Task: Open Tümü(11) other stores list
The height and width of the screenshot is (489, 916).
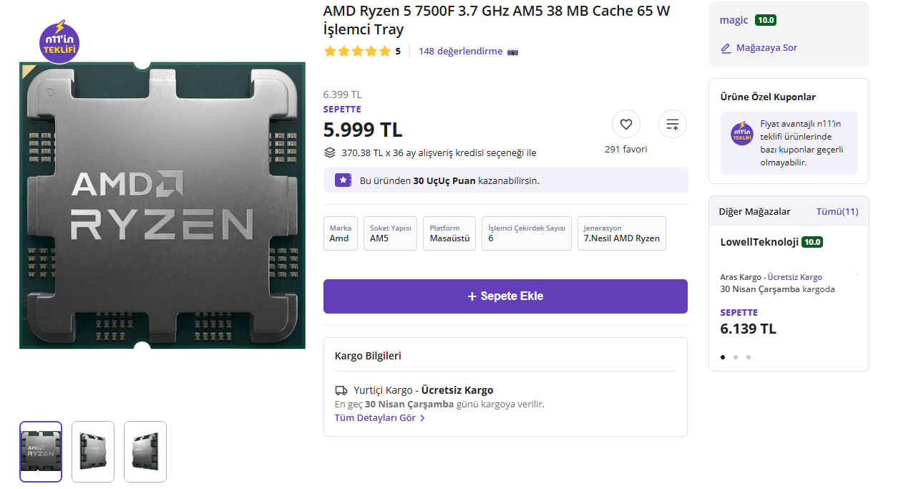Action: pyautogui.click(x=837, y=211)
